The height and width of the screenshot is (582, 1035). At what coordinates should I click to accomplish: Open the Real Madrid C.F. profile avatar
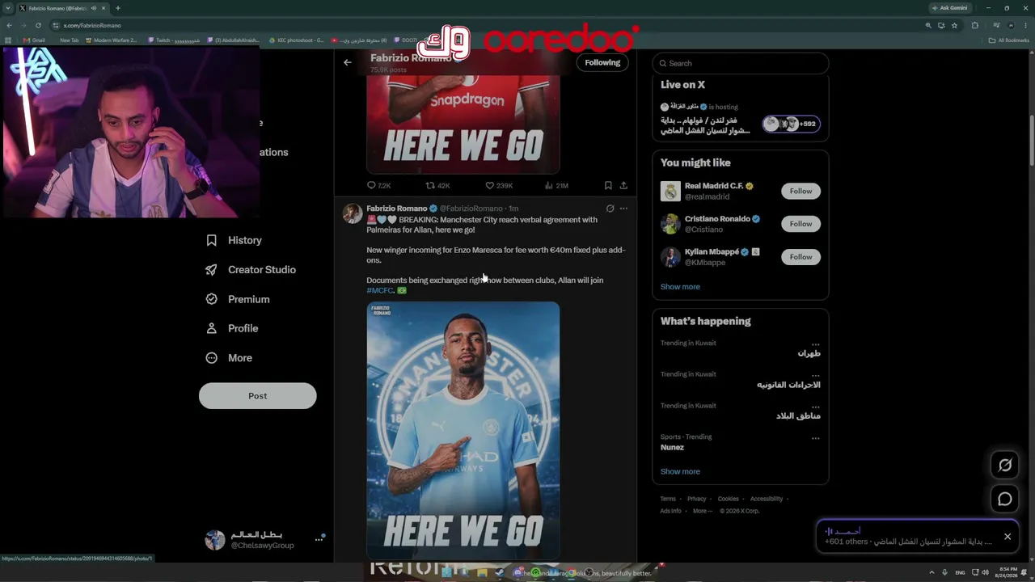click(670, 191)
